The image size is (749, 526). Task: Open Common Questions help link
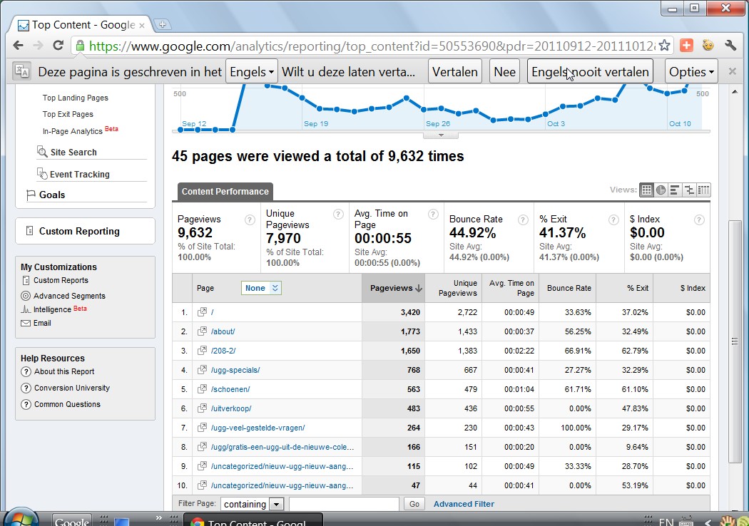tap(67, 404)
